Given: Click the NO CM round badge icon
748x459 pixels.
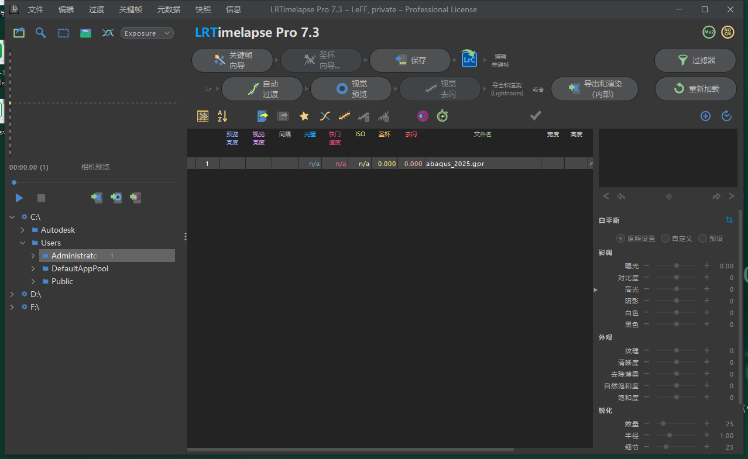Looking at the screenshot, I should pyautogui.click(x=728, y=32).
